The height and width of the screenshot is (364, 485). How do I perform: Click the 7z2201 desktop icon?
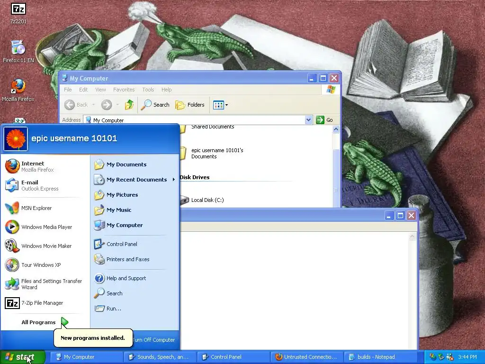[18, 13]
